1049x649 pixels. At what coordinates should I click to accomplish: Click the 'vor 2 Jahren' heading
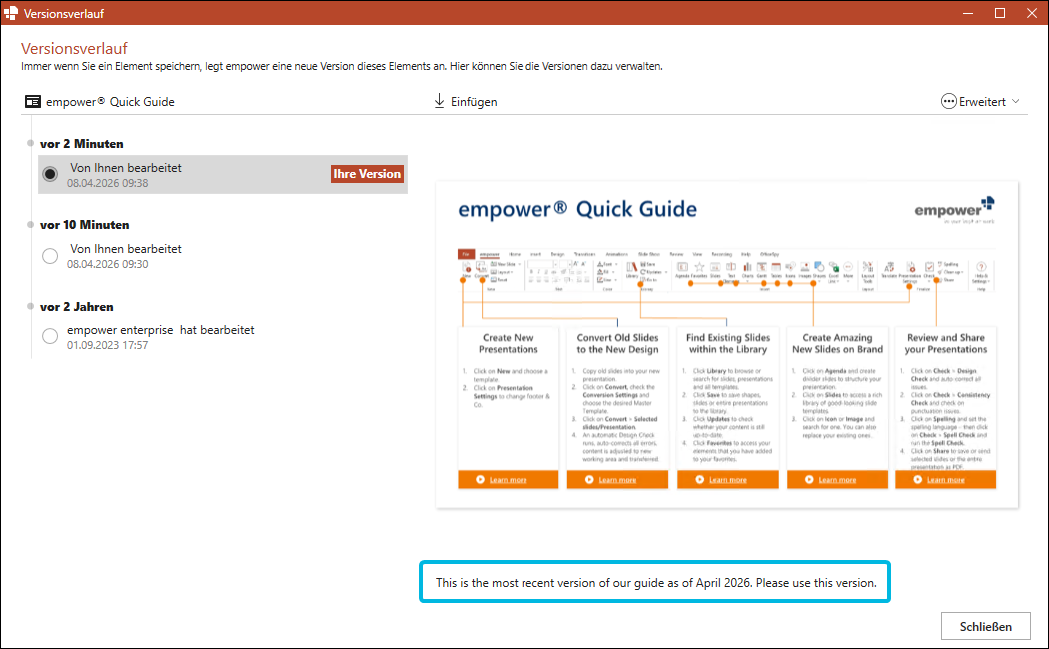click(x=76, y=307)
